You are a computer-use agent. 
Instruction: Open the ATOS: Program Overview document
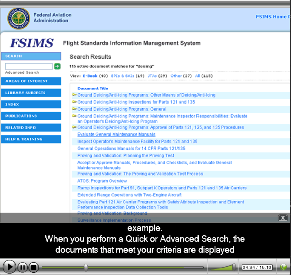click(x=102, y=181)
